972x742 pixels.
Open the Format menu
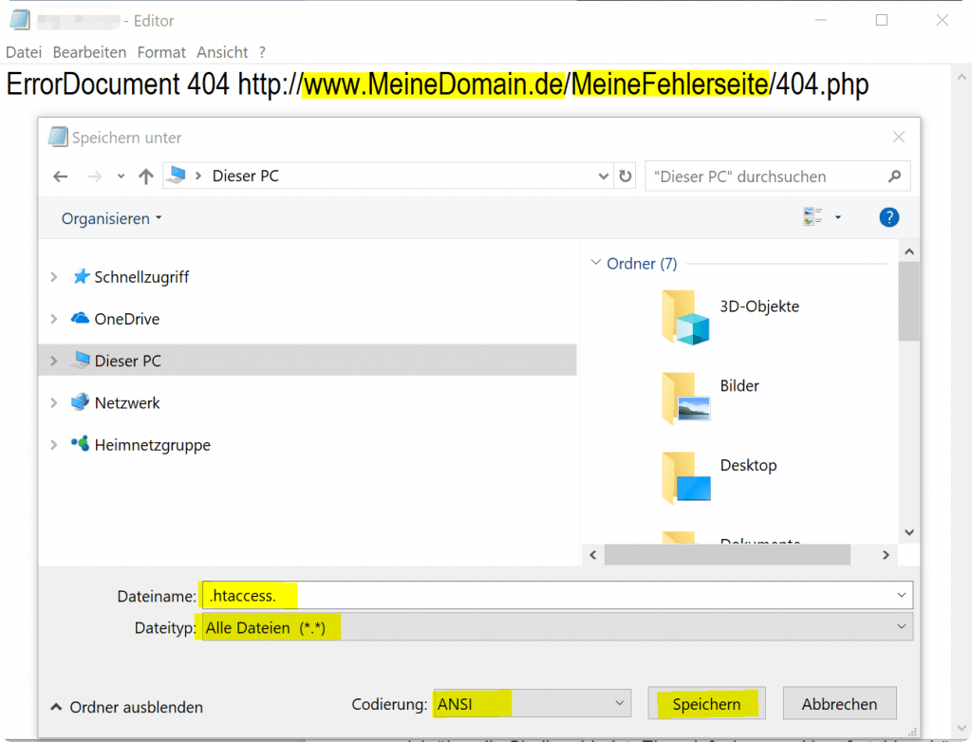click(x=161, y=52)
